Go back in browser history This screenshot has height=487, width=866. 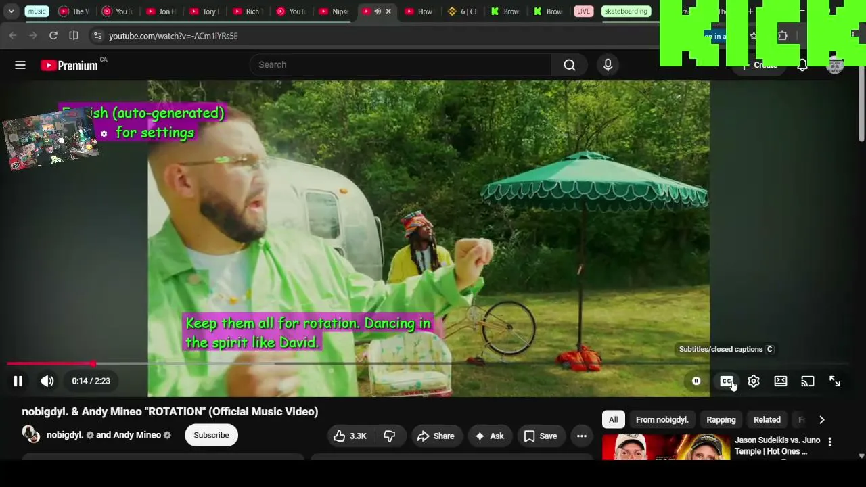pyautogui.click(x=13, y=36)
